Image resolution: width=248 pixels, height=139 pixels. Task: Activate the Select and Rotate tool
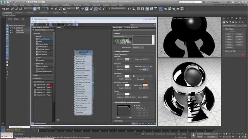coord(56,9)
